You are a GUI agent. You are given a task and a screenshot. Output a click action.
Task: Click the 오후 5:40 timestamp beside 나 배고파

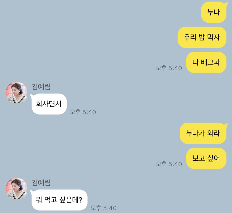point(169,68)
